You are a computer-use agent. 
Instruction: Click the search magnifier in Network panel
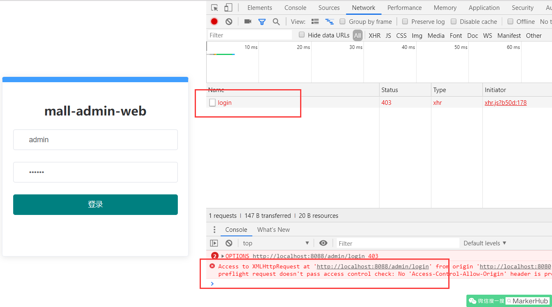click(x=276, y=21)
